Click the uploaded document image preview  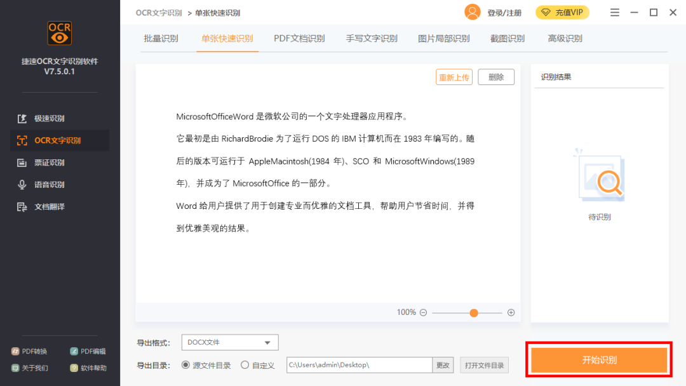(x=325, y=172)
